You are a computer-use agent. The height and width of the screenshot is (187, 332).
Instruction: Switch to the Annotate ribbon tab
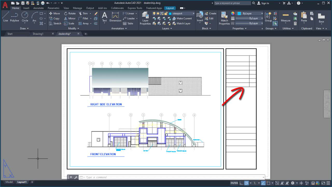pos(38,8)
